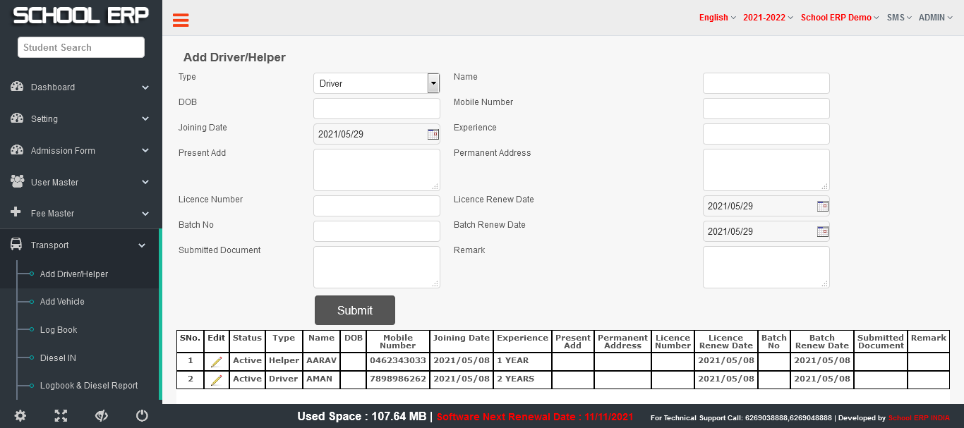Click edit pencil for AARAV row
Screen dimensions: 964x428
216,361
